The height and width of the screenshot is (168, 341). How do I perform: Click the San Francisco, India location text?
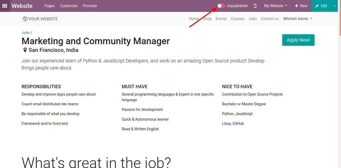click(x=54, y=50)
